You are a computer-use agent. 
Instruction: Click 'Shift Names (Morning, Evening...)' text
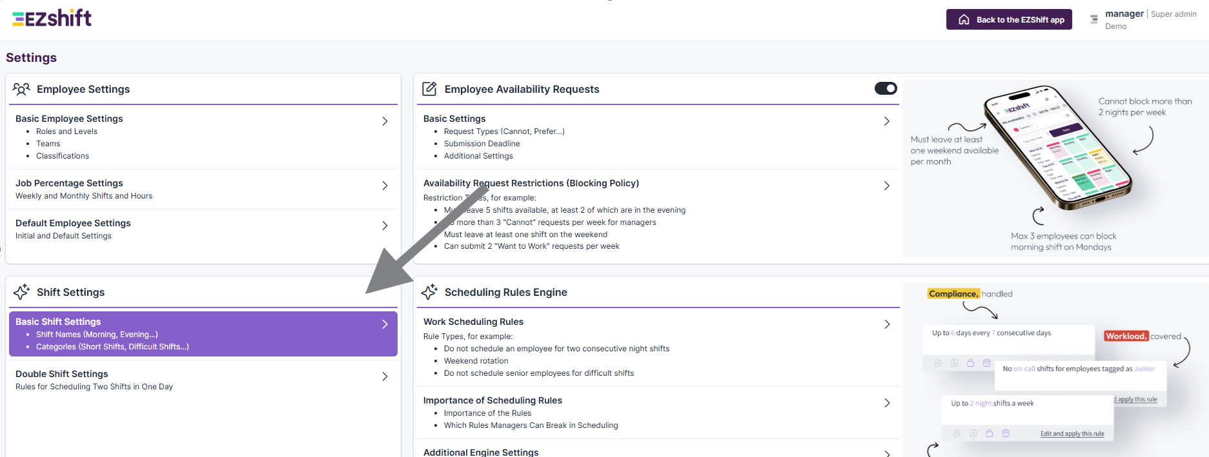[x=97, y=335]
